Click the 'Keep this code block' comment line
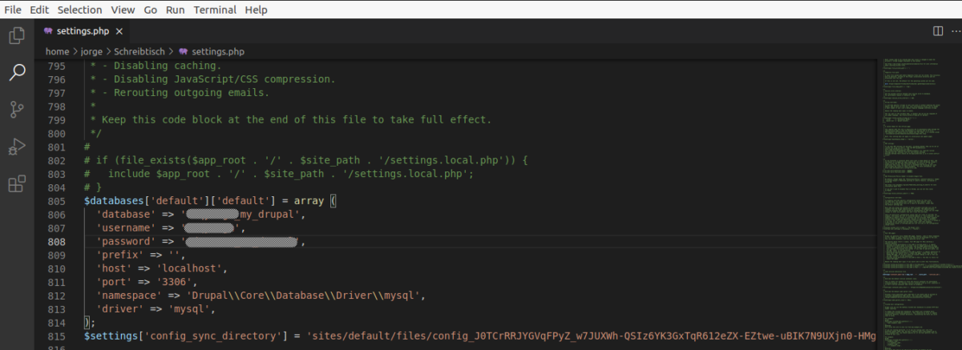 [x=290, y=119]
